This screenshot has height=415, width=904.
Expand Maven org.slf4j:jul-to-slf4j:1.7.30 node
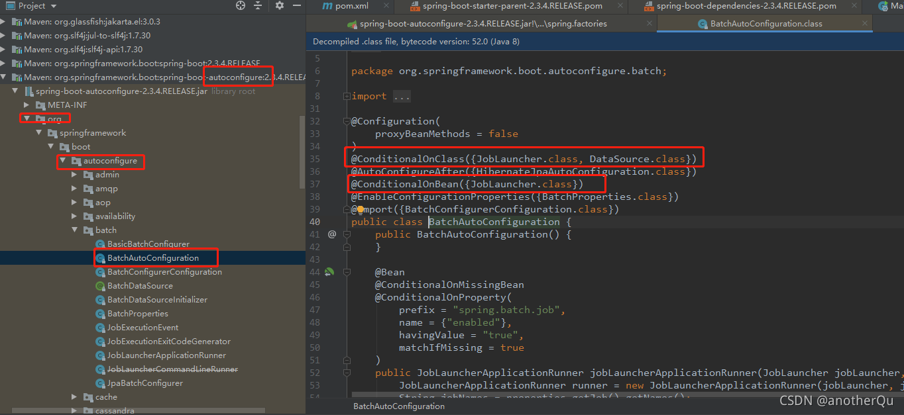pos(3,35)
